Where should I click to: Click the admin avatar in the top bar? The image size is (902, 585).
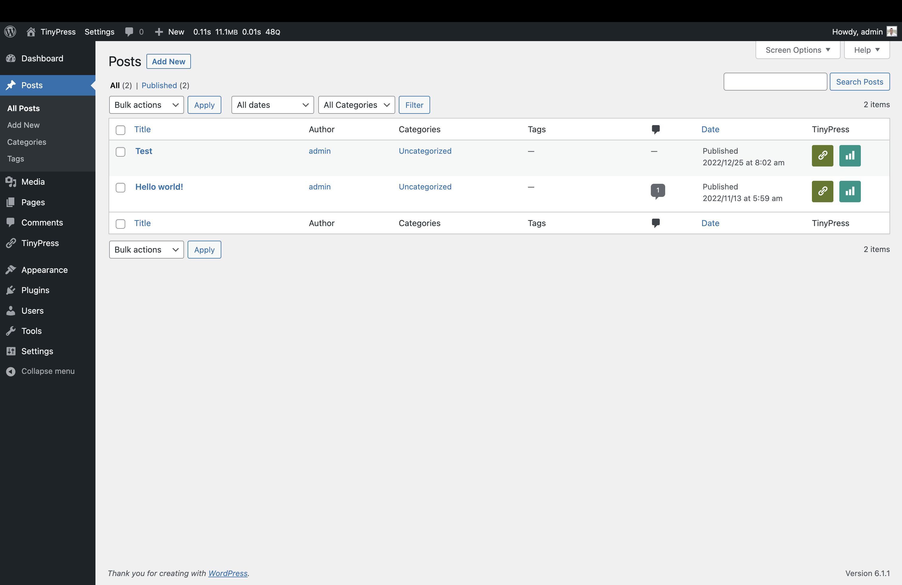[x=891, y=32]
